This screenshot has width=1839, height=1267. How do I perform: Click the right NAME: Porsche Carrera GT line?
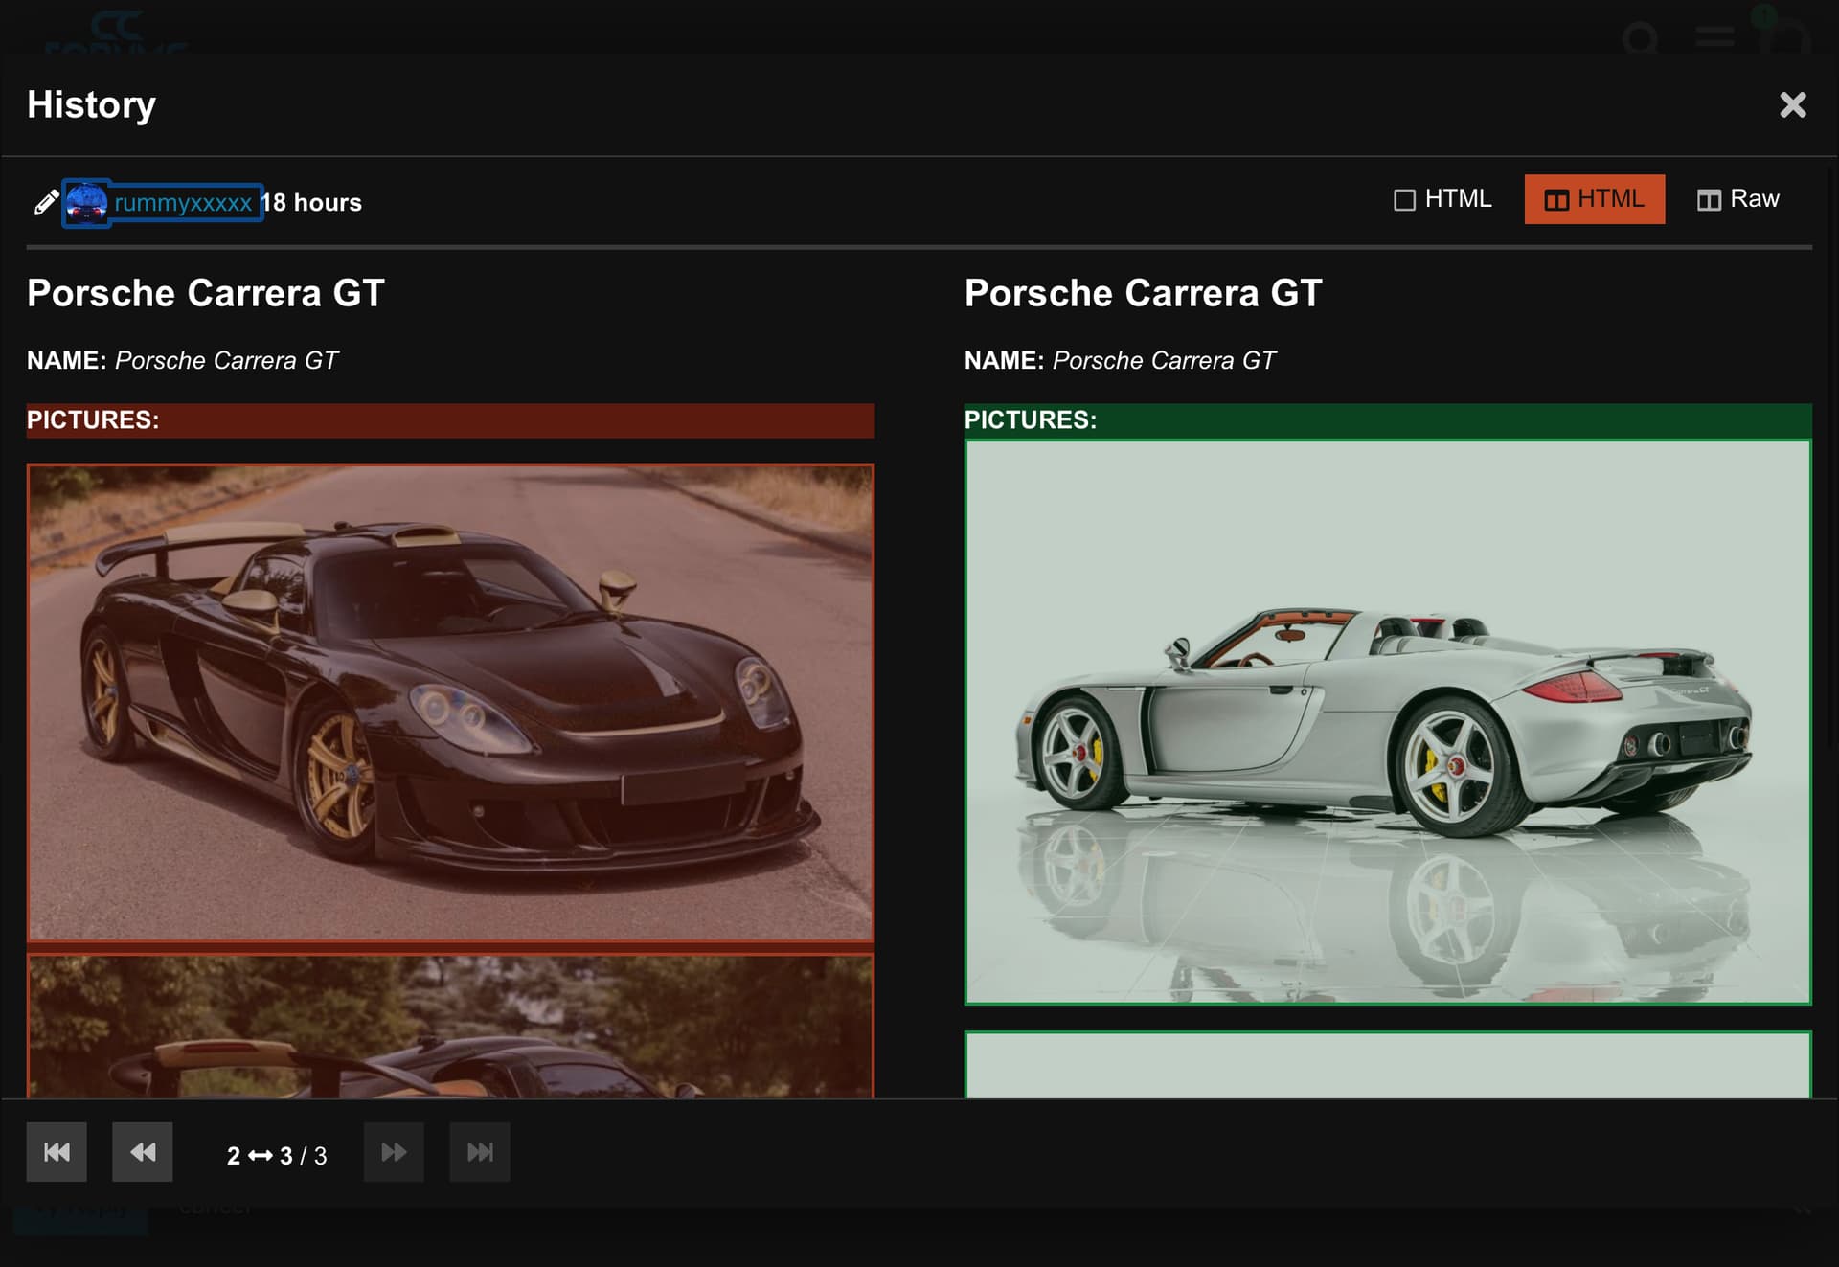pos(1121,361)
